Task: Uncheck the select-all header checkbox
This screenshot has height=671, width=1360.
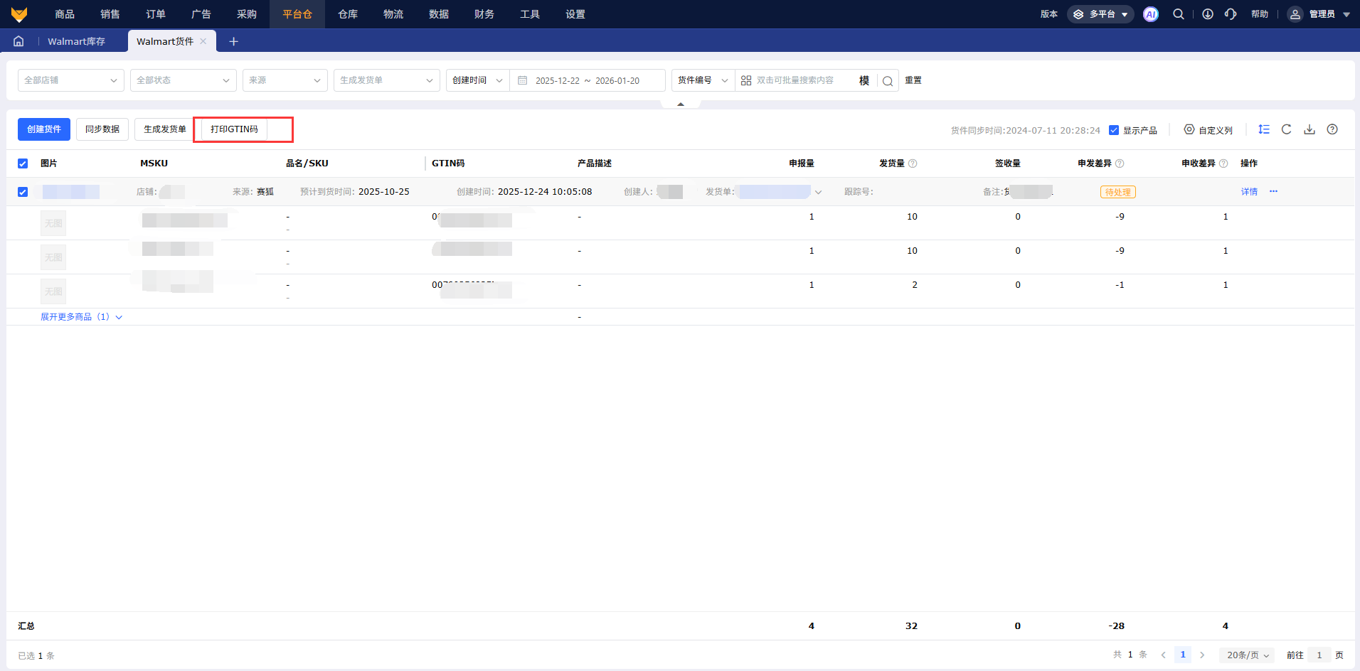Action: tap(23, 163)
